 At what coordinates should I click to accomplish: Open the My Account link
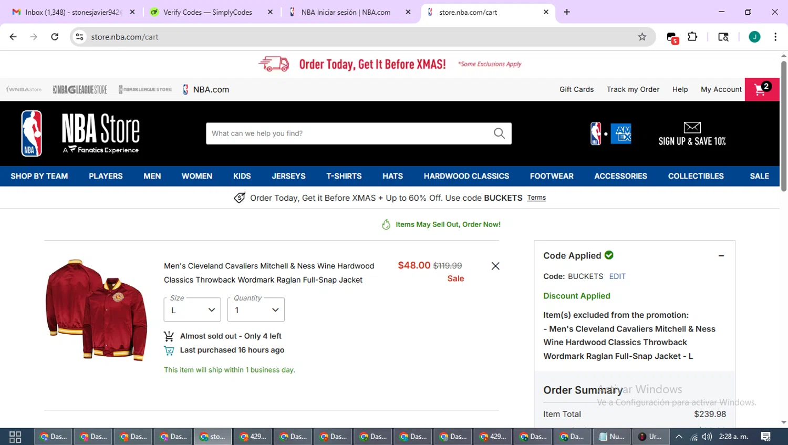pyautogui.click(x=721, y=89)
